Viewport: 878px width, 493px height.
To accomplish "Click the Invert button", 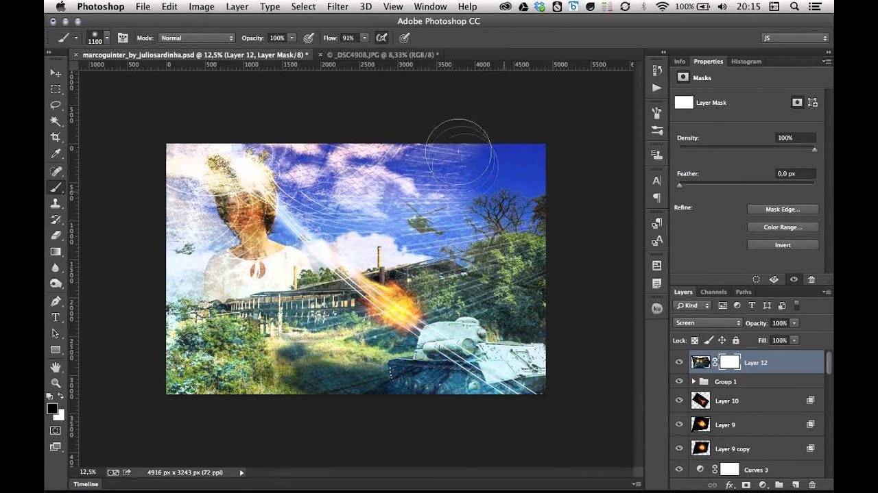I will [783, 245].
